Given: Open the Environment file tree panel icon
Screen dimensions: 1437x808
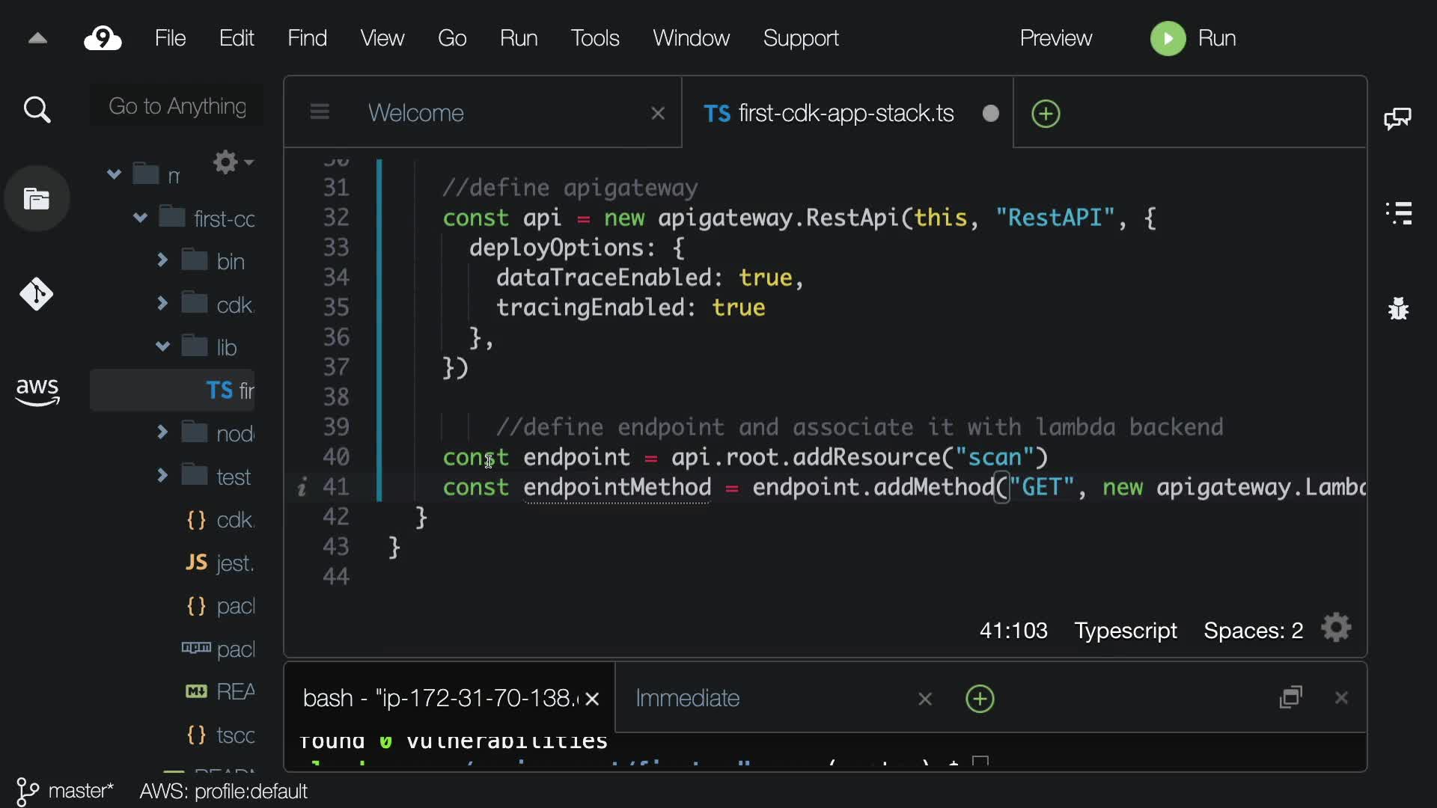Looking at the screenshot, I should 37,199.
